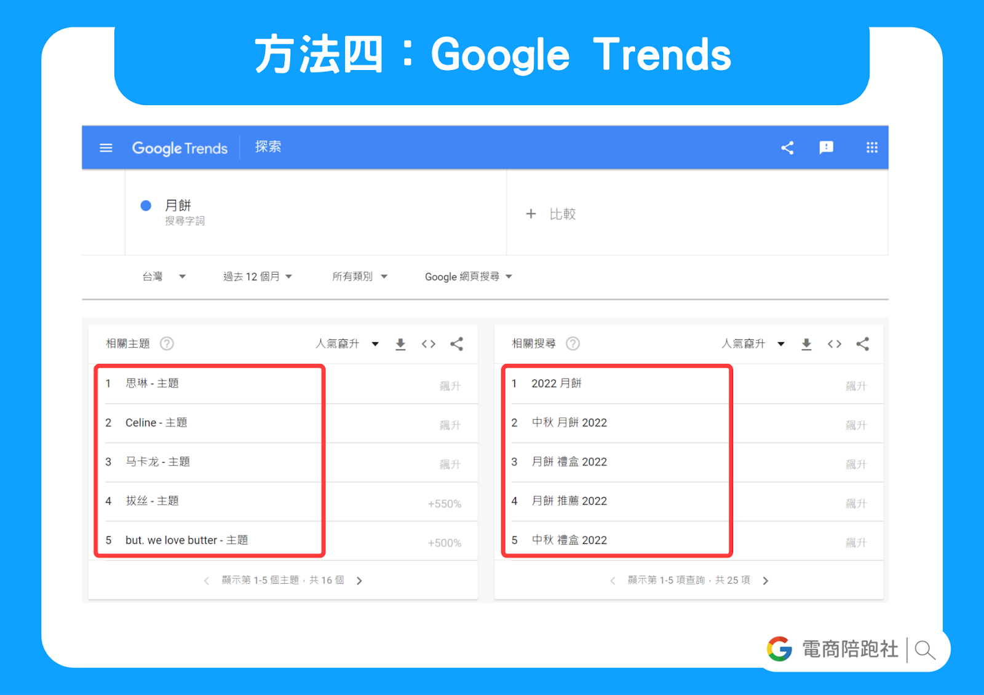This screenshot has height=695, width=984.
Task: Click the Google G logo at bottom
Action: click(x=779, y=649)
